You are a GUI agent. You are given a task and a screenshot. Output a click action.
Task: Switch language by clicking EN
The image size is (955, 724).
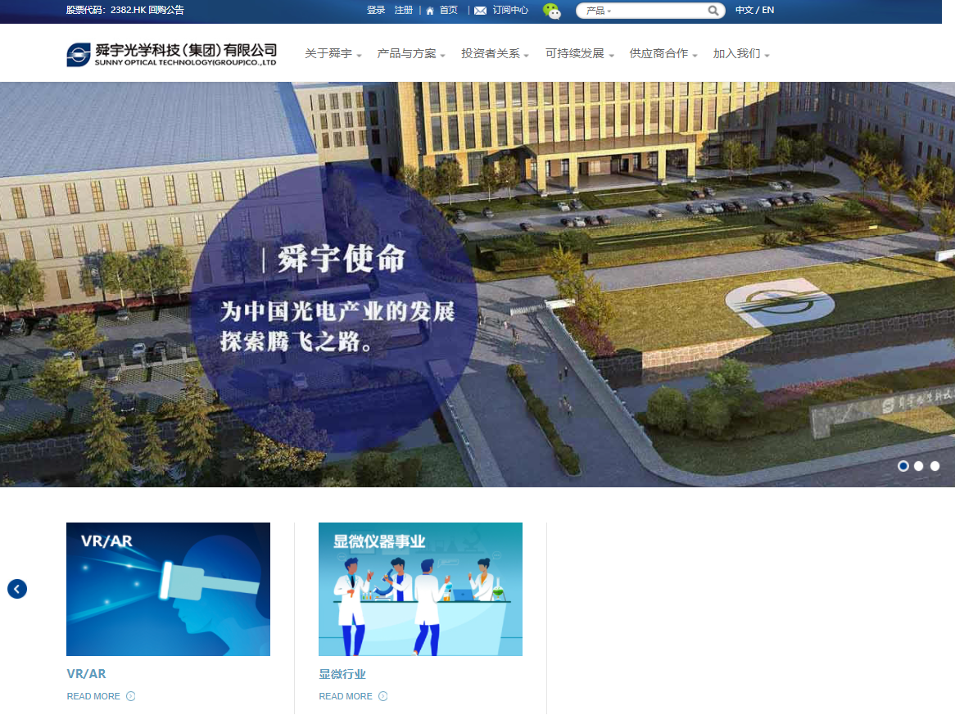(768, 10)
